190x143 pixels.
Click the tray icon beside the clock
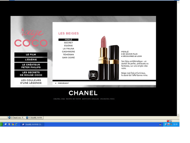[x=171, y=124]
